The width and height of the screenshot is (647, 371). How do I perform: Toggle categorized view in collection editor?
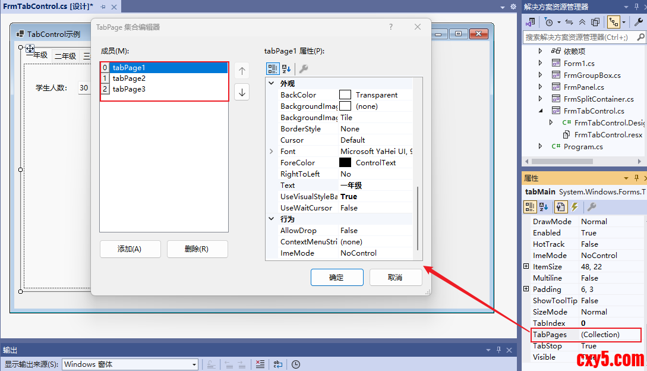[x=272, y=68]
